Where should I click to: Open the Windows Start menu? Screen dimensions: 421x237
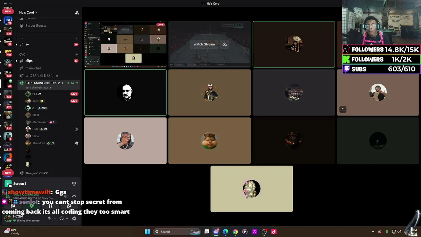(x=147, y=232)
